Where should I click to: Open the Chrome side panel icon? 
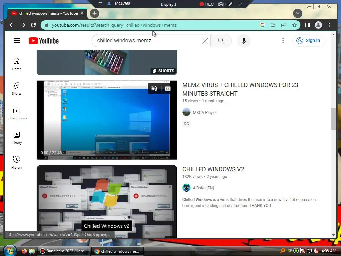tap(307, 25)
